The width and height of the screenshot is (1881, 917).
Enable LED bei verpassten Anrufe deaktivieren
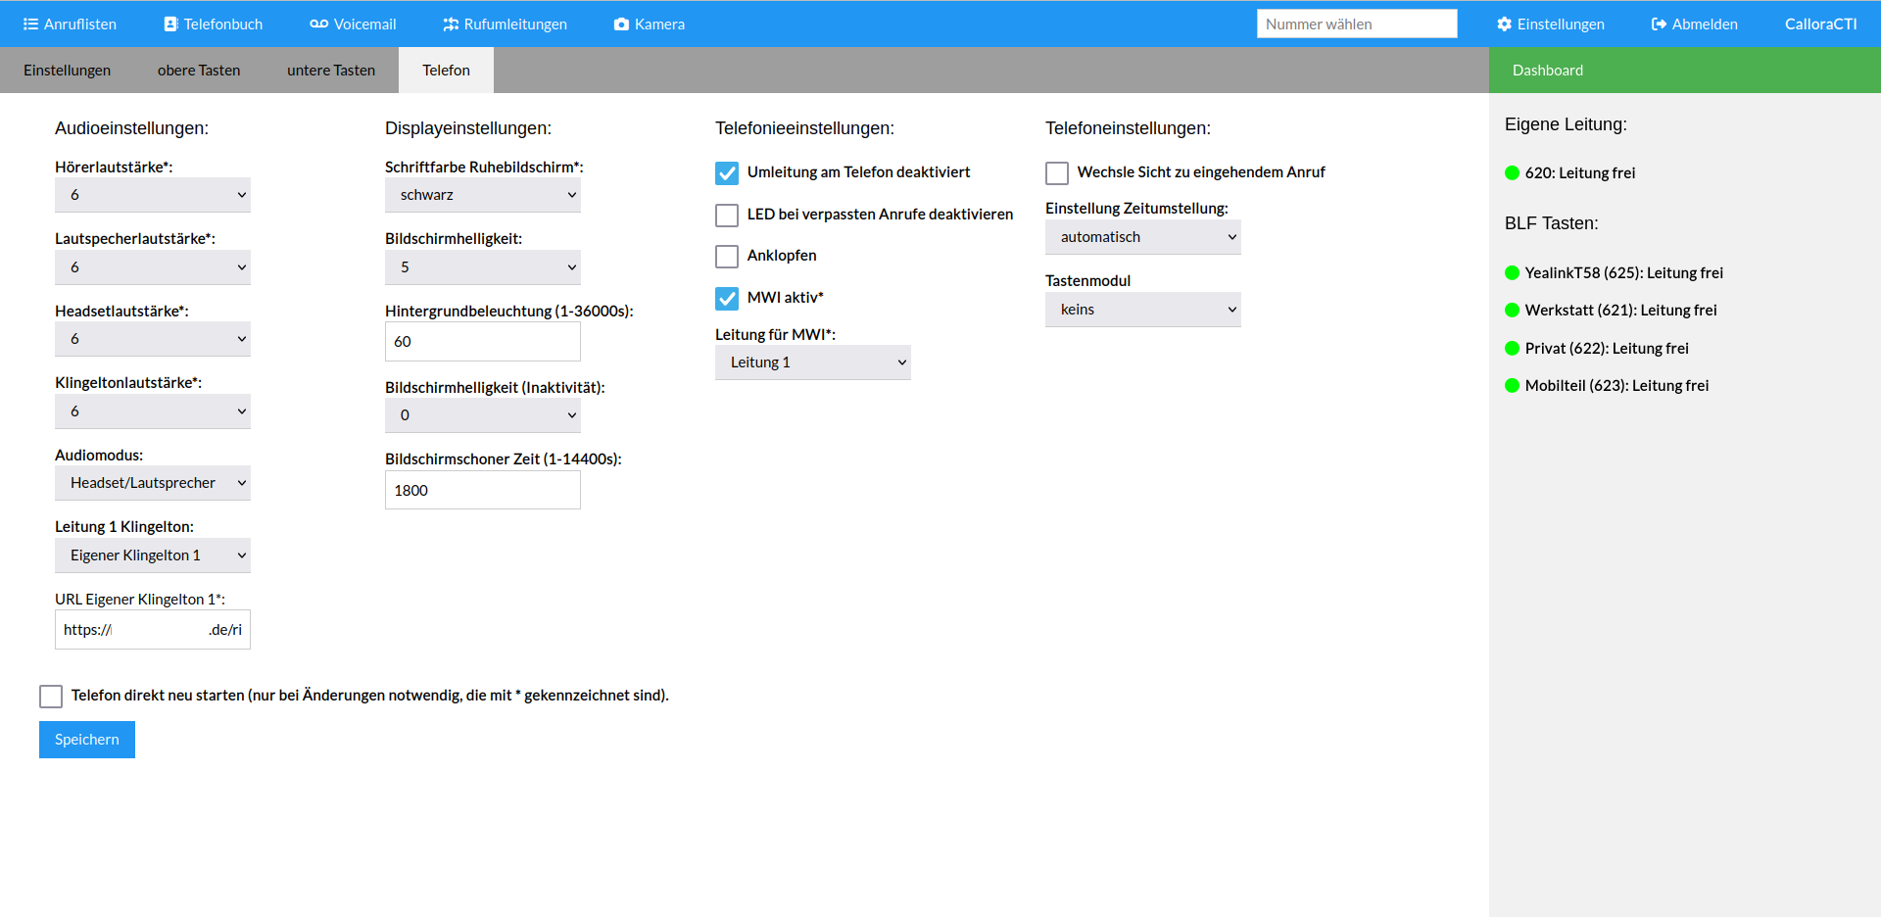click(x=727, y=216)
